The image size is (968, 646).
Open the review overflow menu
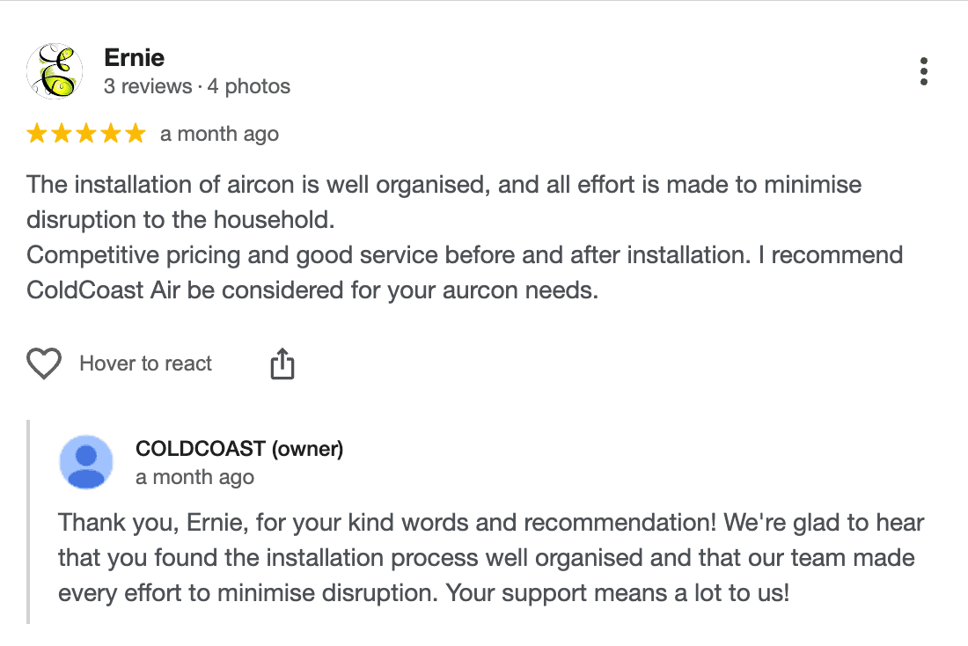click(x=923, y=71)
